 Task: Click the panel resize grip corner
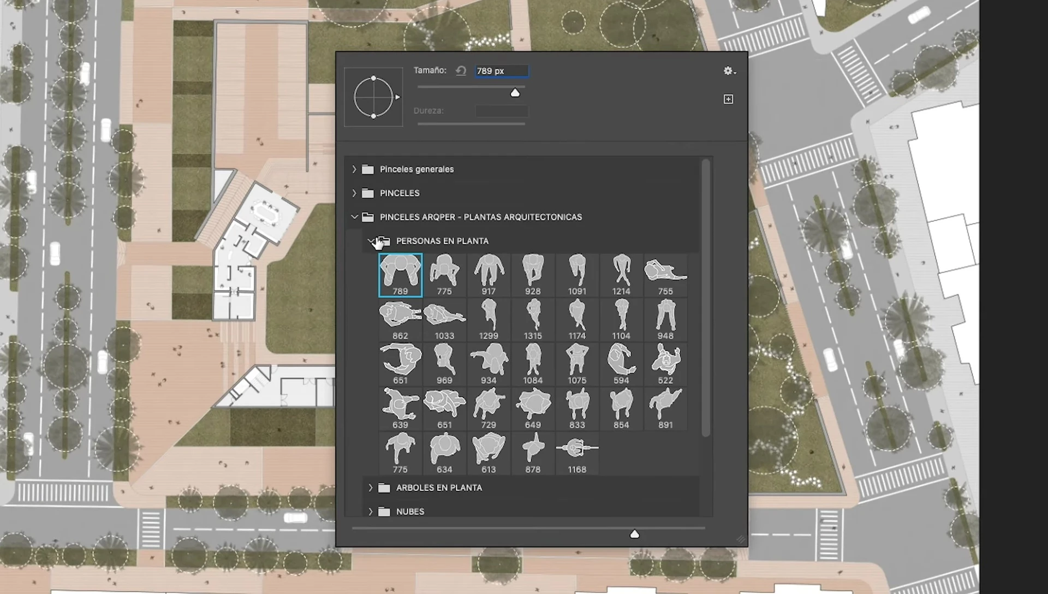point(741,539)
